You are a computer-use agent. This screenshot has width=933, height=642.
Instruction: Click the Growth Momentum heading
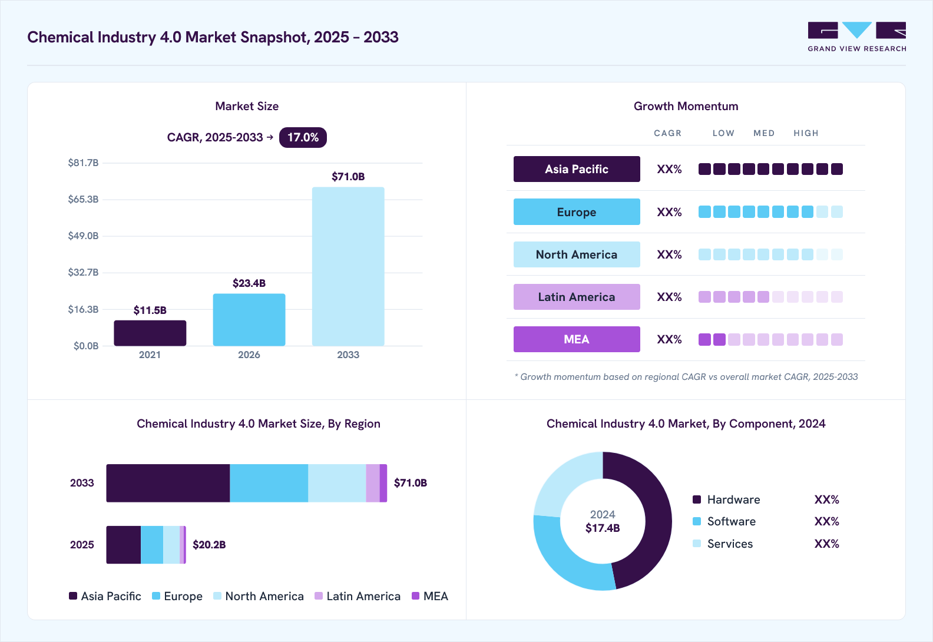click(x=686, y=106)
